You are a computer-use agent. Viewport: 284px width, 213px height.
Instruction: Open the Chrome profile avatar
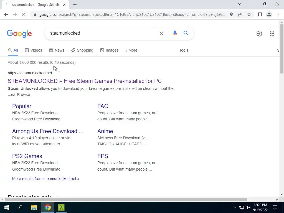coord(269,14)
